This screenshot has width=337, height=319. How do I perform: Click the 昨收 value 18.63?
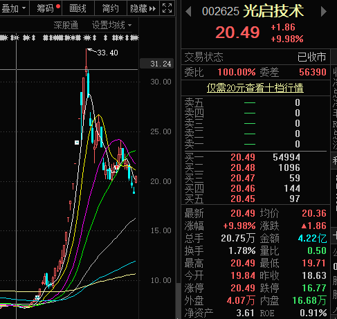coord(314,275)
